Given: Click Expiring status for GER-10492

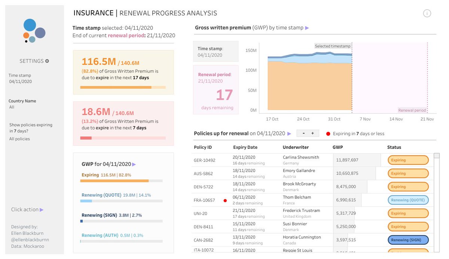Looking at the screenshot, I should pos(408,160).
